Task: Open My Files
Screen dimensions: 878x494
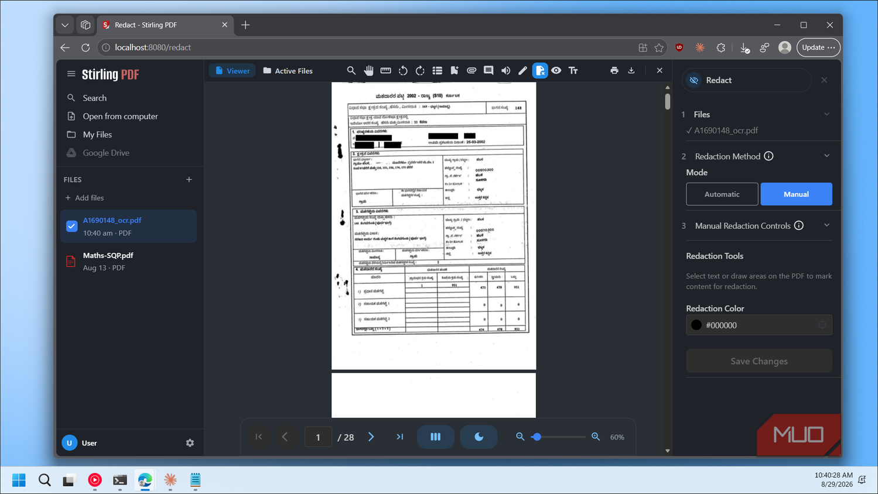Action: tap(97, 134)
